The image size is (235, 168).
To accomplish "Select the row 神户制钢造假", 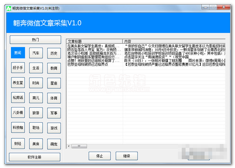I will click(146, 57).
